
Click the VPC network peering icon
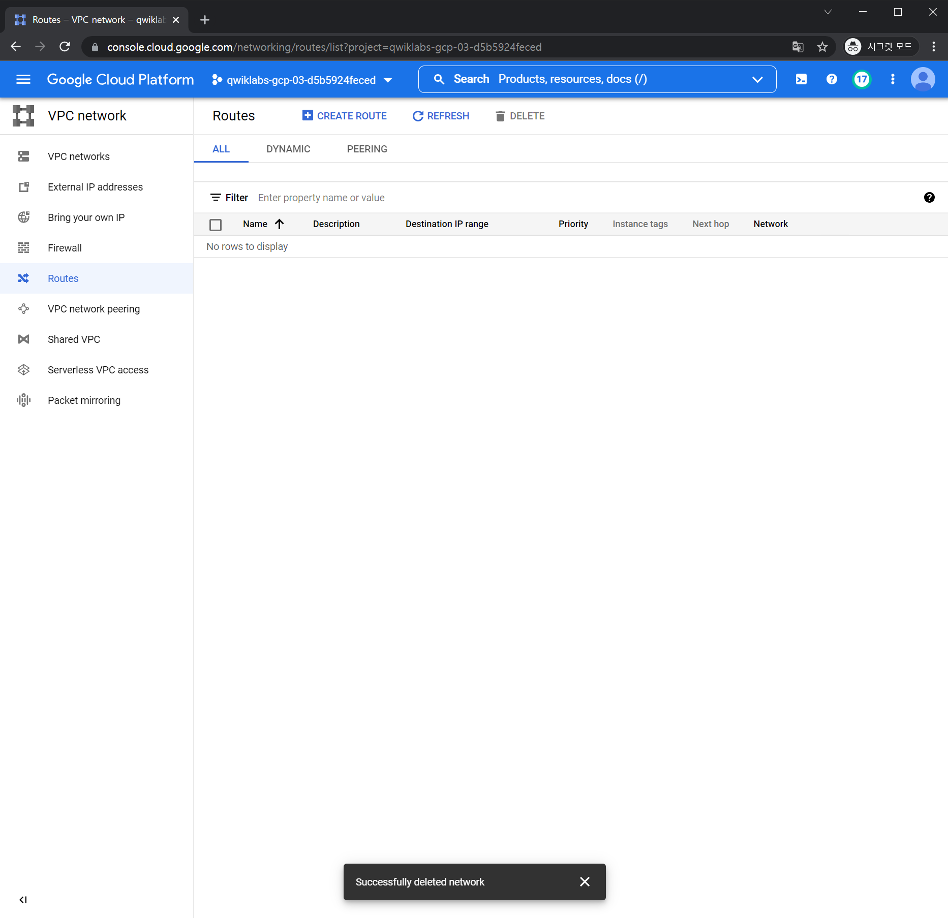click(23, 309)
